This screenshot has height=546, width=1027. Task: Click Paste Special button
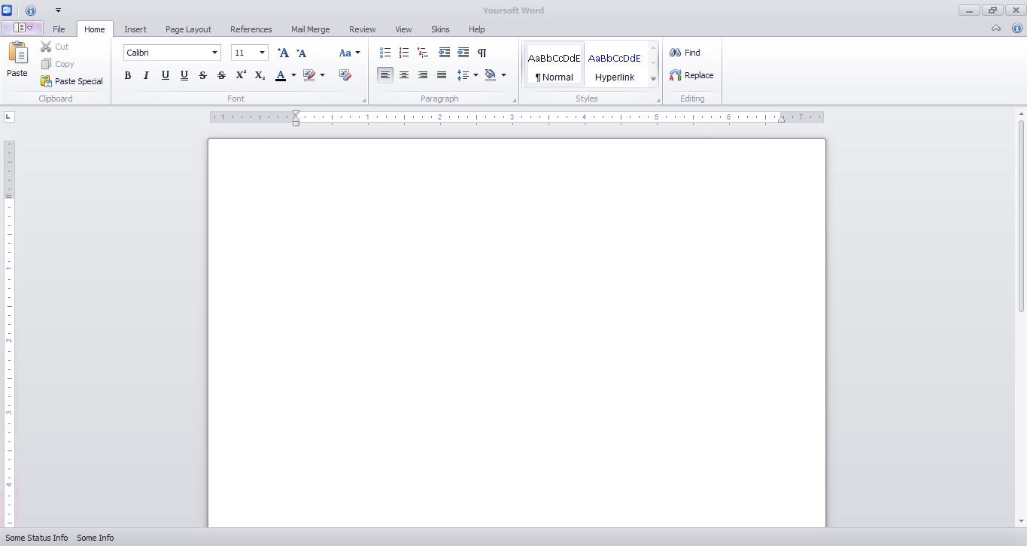click(x=71, y=81)
